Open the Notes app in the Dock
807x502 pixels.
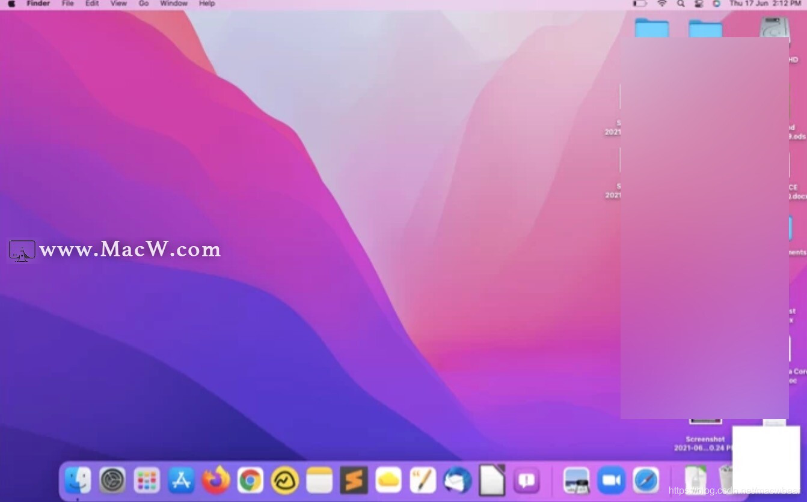point(319,480)
